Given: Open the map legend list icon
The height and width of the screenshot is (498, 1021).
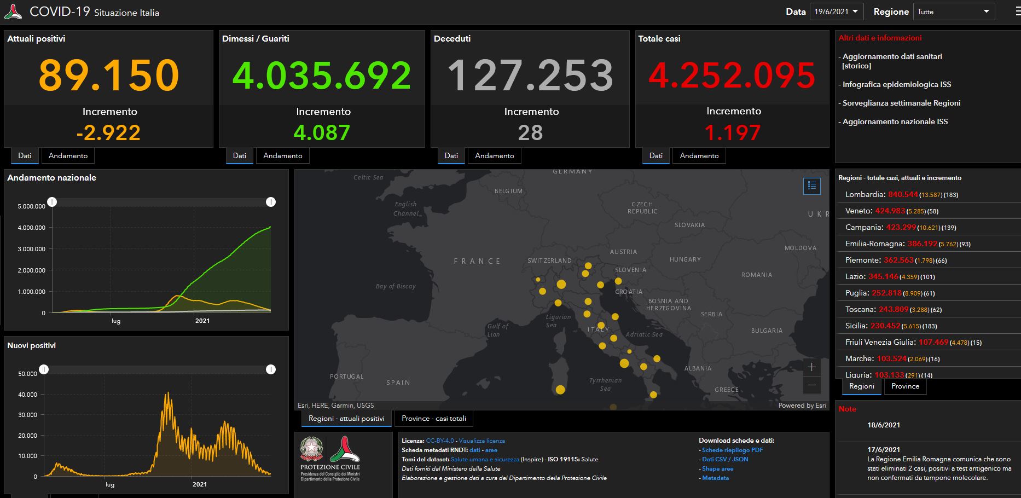Looking at the screenshot, I should coord(811,186).
